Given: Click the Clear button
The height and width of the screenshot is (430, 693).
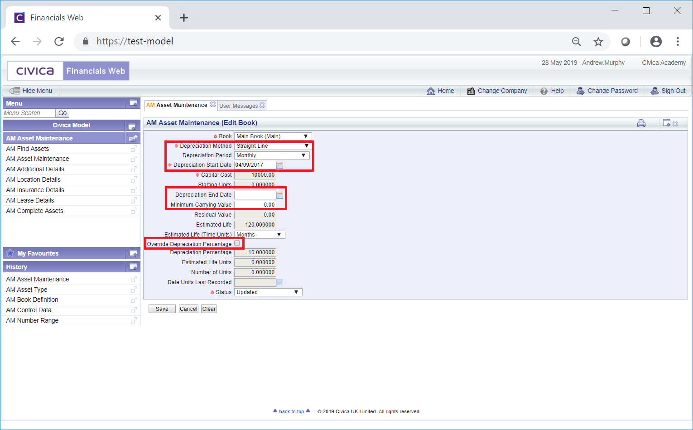Looking at the screenshot, I should [209, 309].
